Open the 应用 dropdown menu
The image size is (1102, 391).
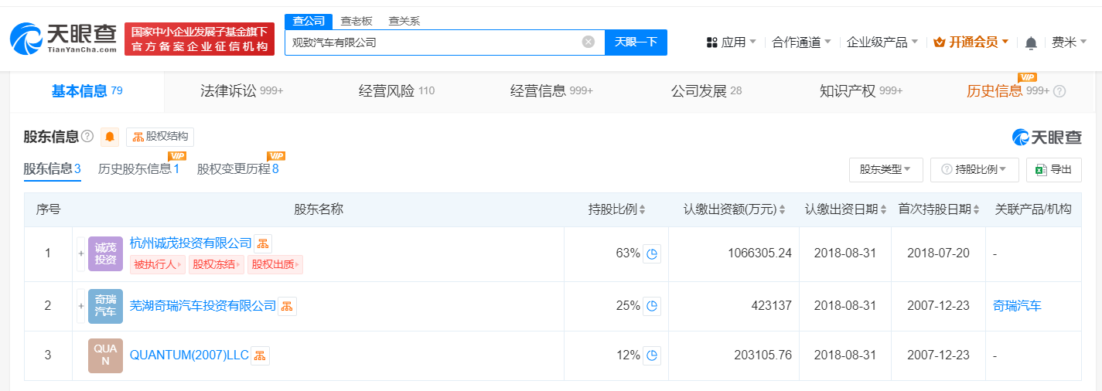pos(731,42)
